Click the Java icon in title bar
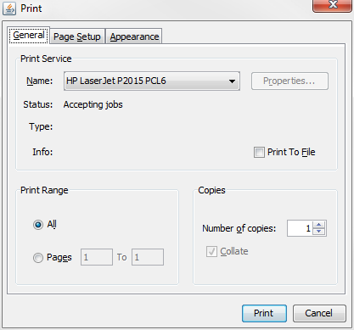 click(9, 8)
